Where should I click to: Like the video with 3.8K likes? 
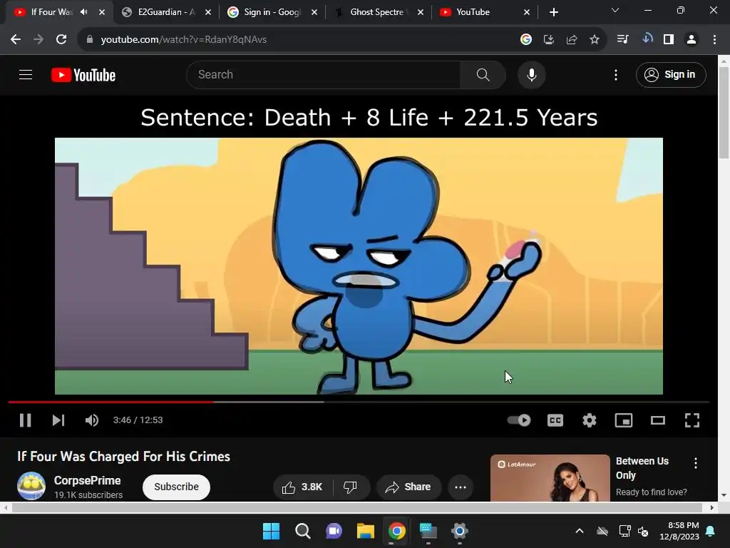(302, 487)
